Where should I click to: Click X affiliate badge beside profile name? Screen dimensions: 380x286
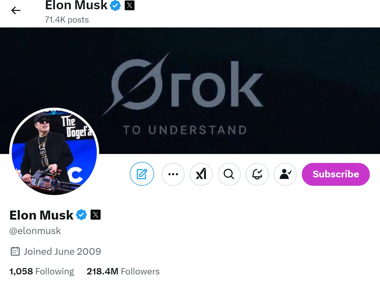pyautogui.click(x=96, y=215)
